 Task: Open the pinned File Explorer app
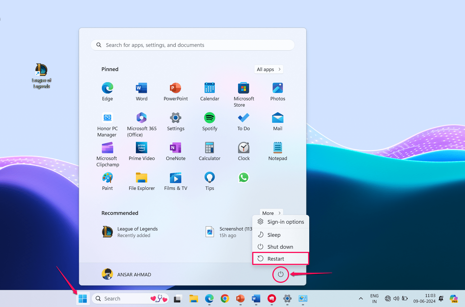pyautogui.click(x=142, y=181)
